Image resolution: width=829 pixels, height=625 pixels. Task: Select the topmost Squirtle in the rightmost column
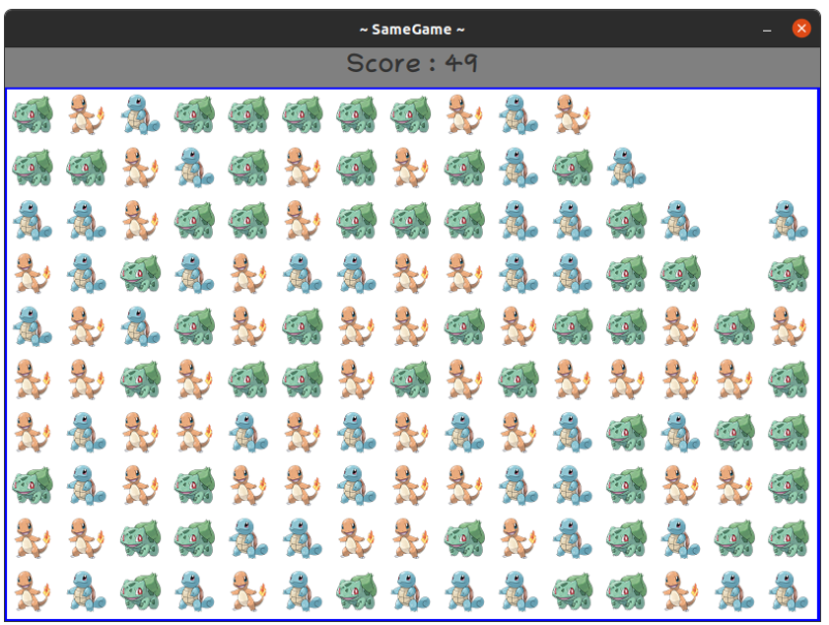[788, 220]
